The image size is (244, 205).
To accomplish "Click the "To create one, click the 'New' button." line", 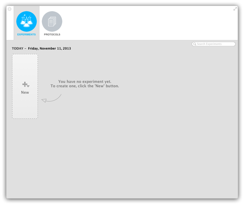I will pos(85,86).
